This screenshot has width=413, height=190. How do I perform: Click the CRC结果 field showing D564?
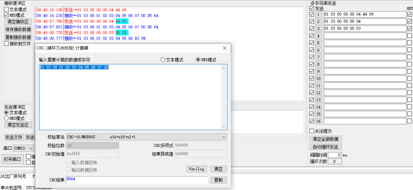(137, 180)
